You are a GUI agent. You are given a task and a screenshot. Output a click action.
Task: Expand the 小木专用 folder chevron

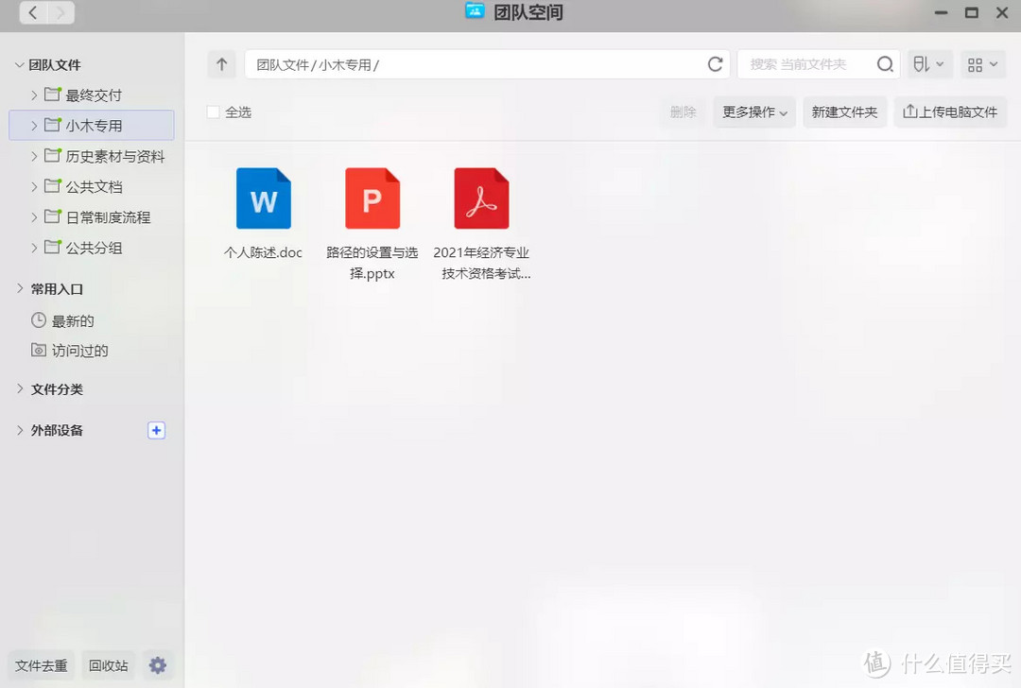pos(34,126)
